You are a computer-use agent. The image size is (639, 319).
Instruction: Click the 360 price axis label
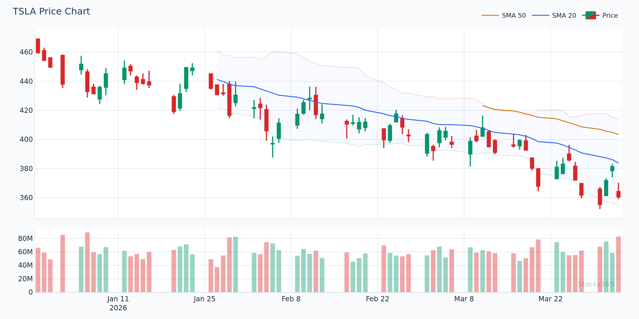click(x=26, y=198)
